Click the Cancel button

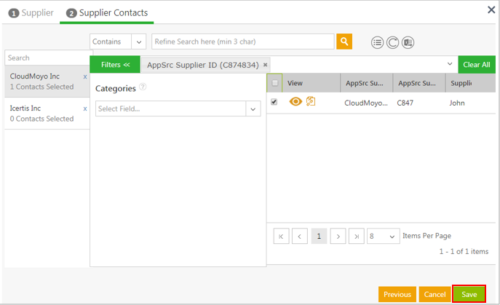click(x=434, y=294)
